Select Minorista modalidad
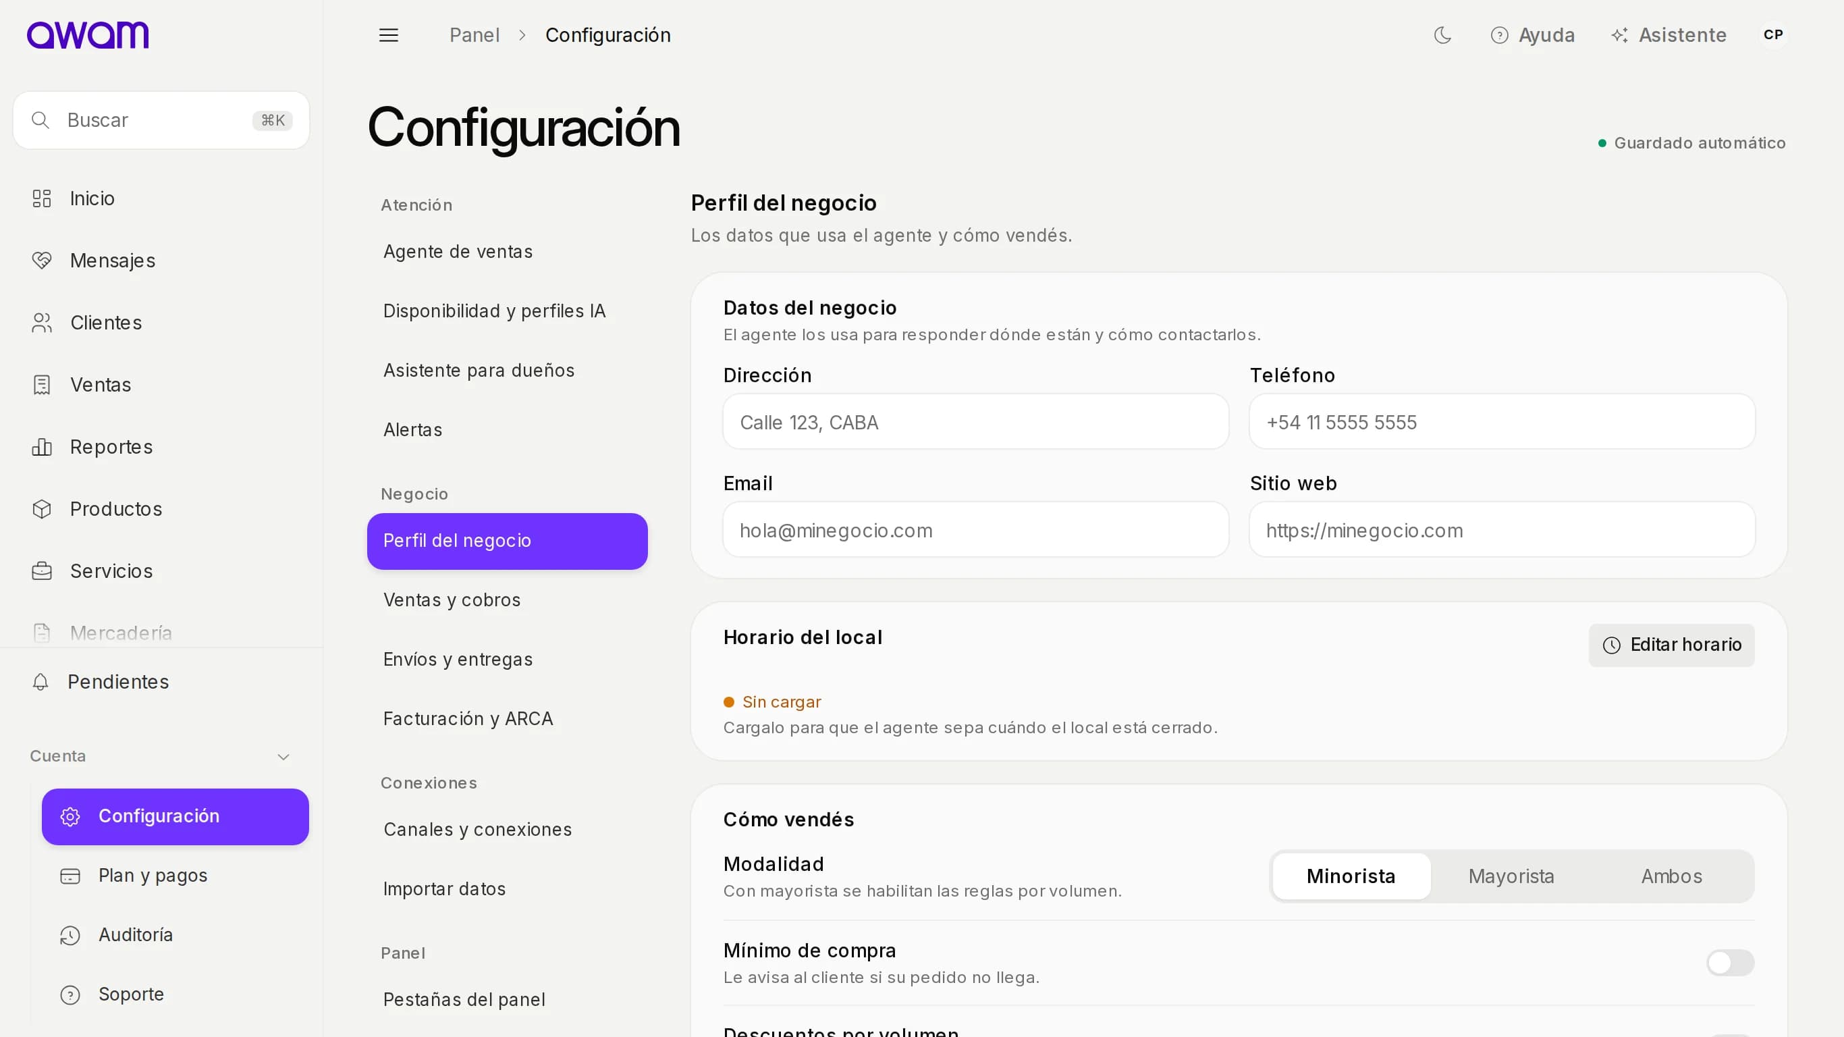Screen dimensions: 1844x1037 tap(1351, 876)
